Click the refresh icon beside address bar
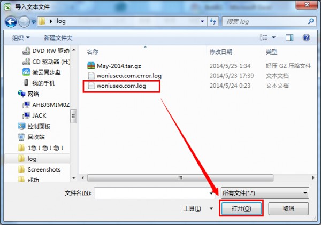The image size is (321, 225). [x=213, y=21]
